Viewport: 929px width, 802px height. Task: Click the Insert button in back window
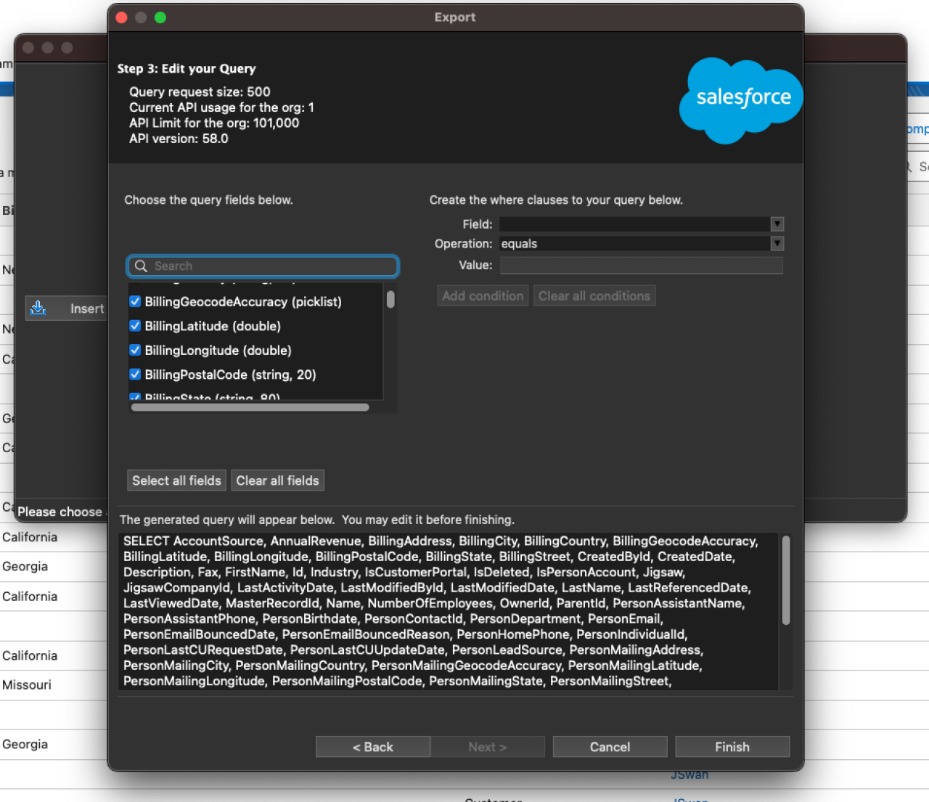[x=67, y=308]
